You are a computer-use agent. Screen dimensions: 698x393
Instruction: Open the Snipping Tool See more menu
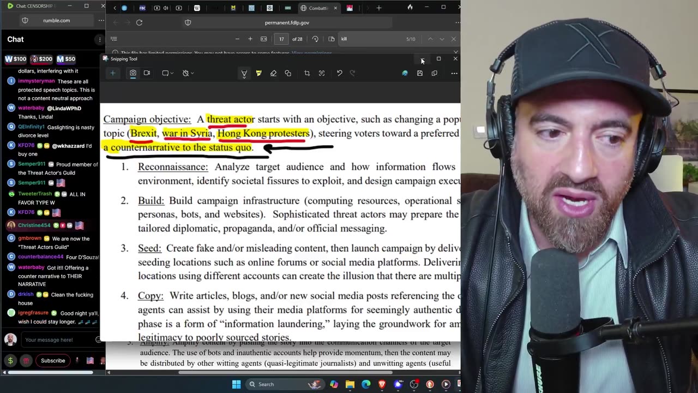pyautogui.click(x=454, y=73)
